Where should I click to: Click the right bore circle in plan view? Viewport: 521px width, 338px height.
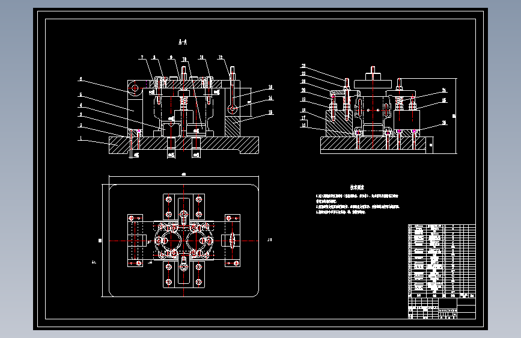tap(196, 241)
